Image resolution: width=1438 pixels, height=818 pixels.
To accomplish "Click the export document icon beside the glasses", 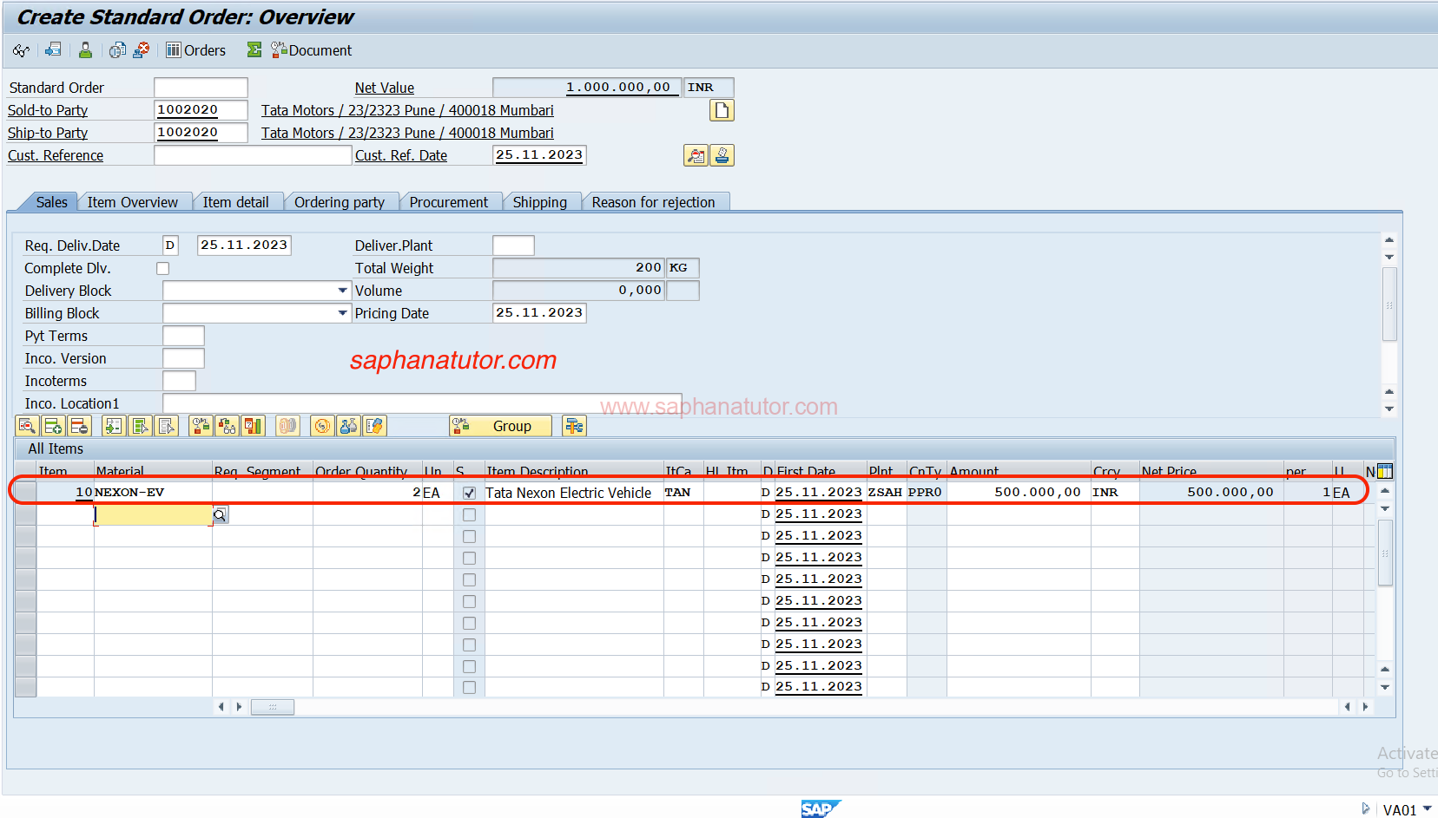I will (x=54, y=50).
